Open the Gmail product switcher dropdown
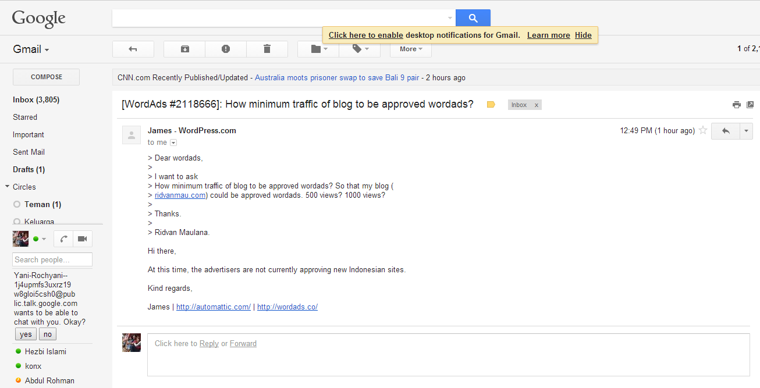Screen dimensions: 760x388 pos(31,49)
